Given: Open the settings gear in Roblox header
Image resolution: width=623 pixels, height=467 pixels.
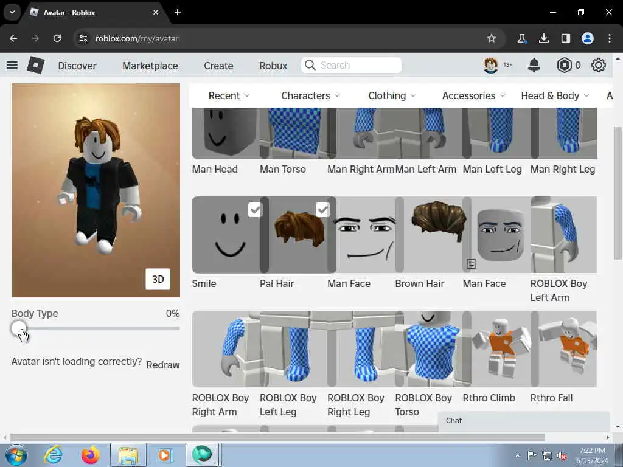Looking at the screenshot, I should tap(599, 65).
